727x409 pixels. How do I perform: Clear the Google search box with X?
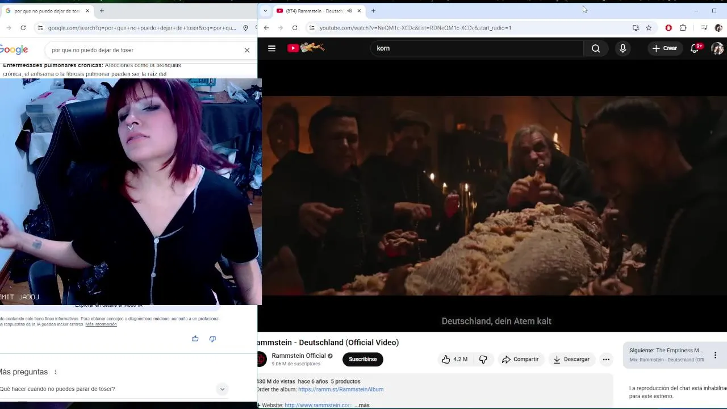coord(247,50)
